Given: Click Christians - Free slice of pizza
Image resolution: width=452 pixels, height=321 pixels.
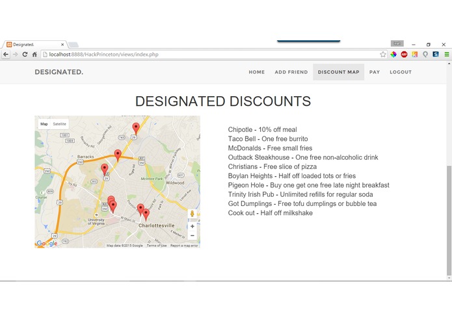Looking at the screenshot, I should pyautogui.click(x=272, y=166).
